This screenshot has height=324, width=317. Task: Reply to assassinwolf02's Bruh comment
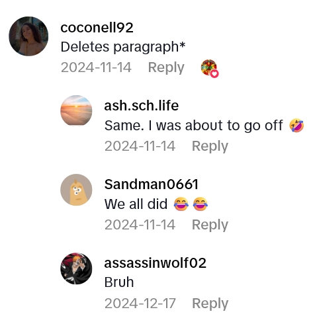[x=210, y=304]
